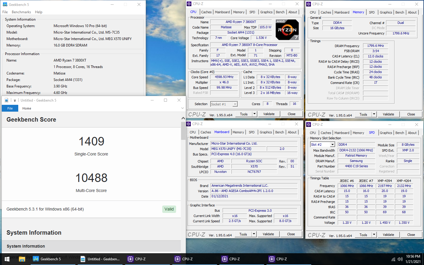424x265 pixels.
Task: Click the green Valid badge
Action: 169,209
